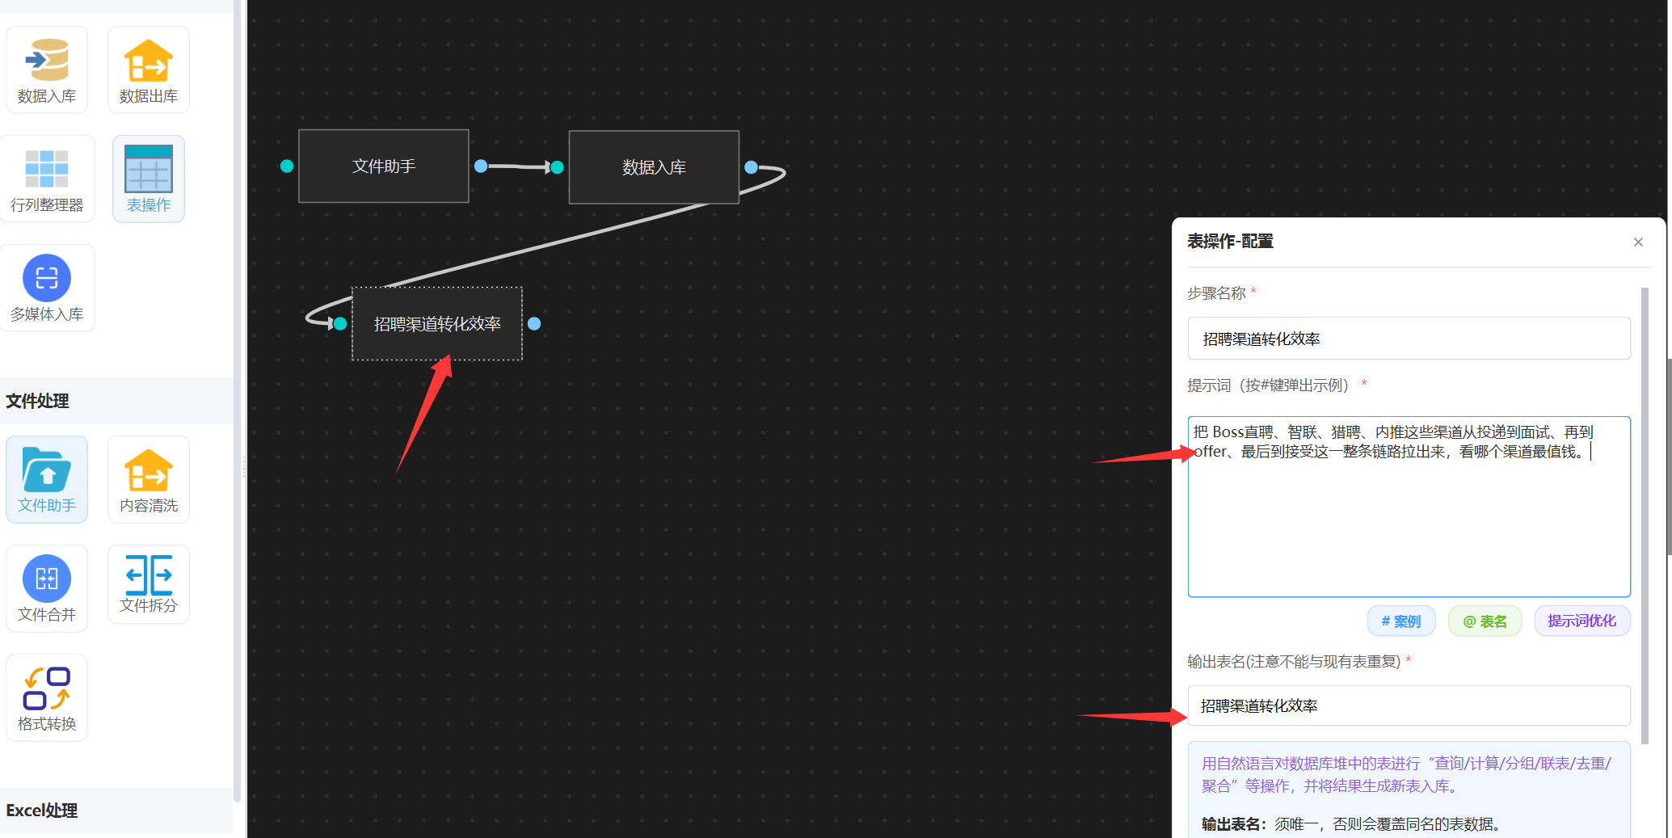Select the 文件拆分 tool icon
Screen dimensions: 1672x838
point(149,583)
